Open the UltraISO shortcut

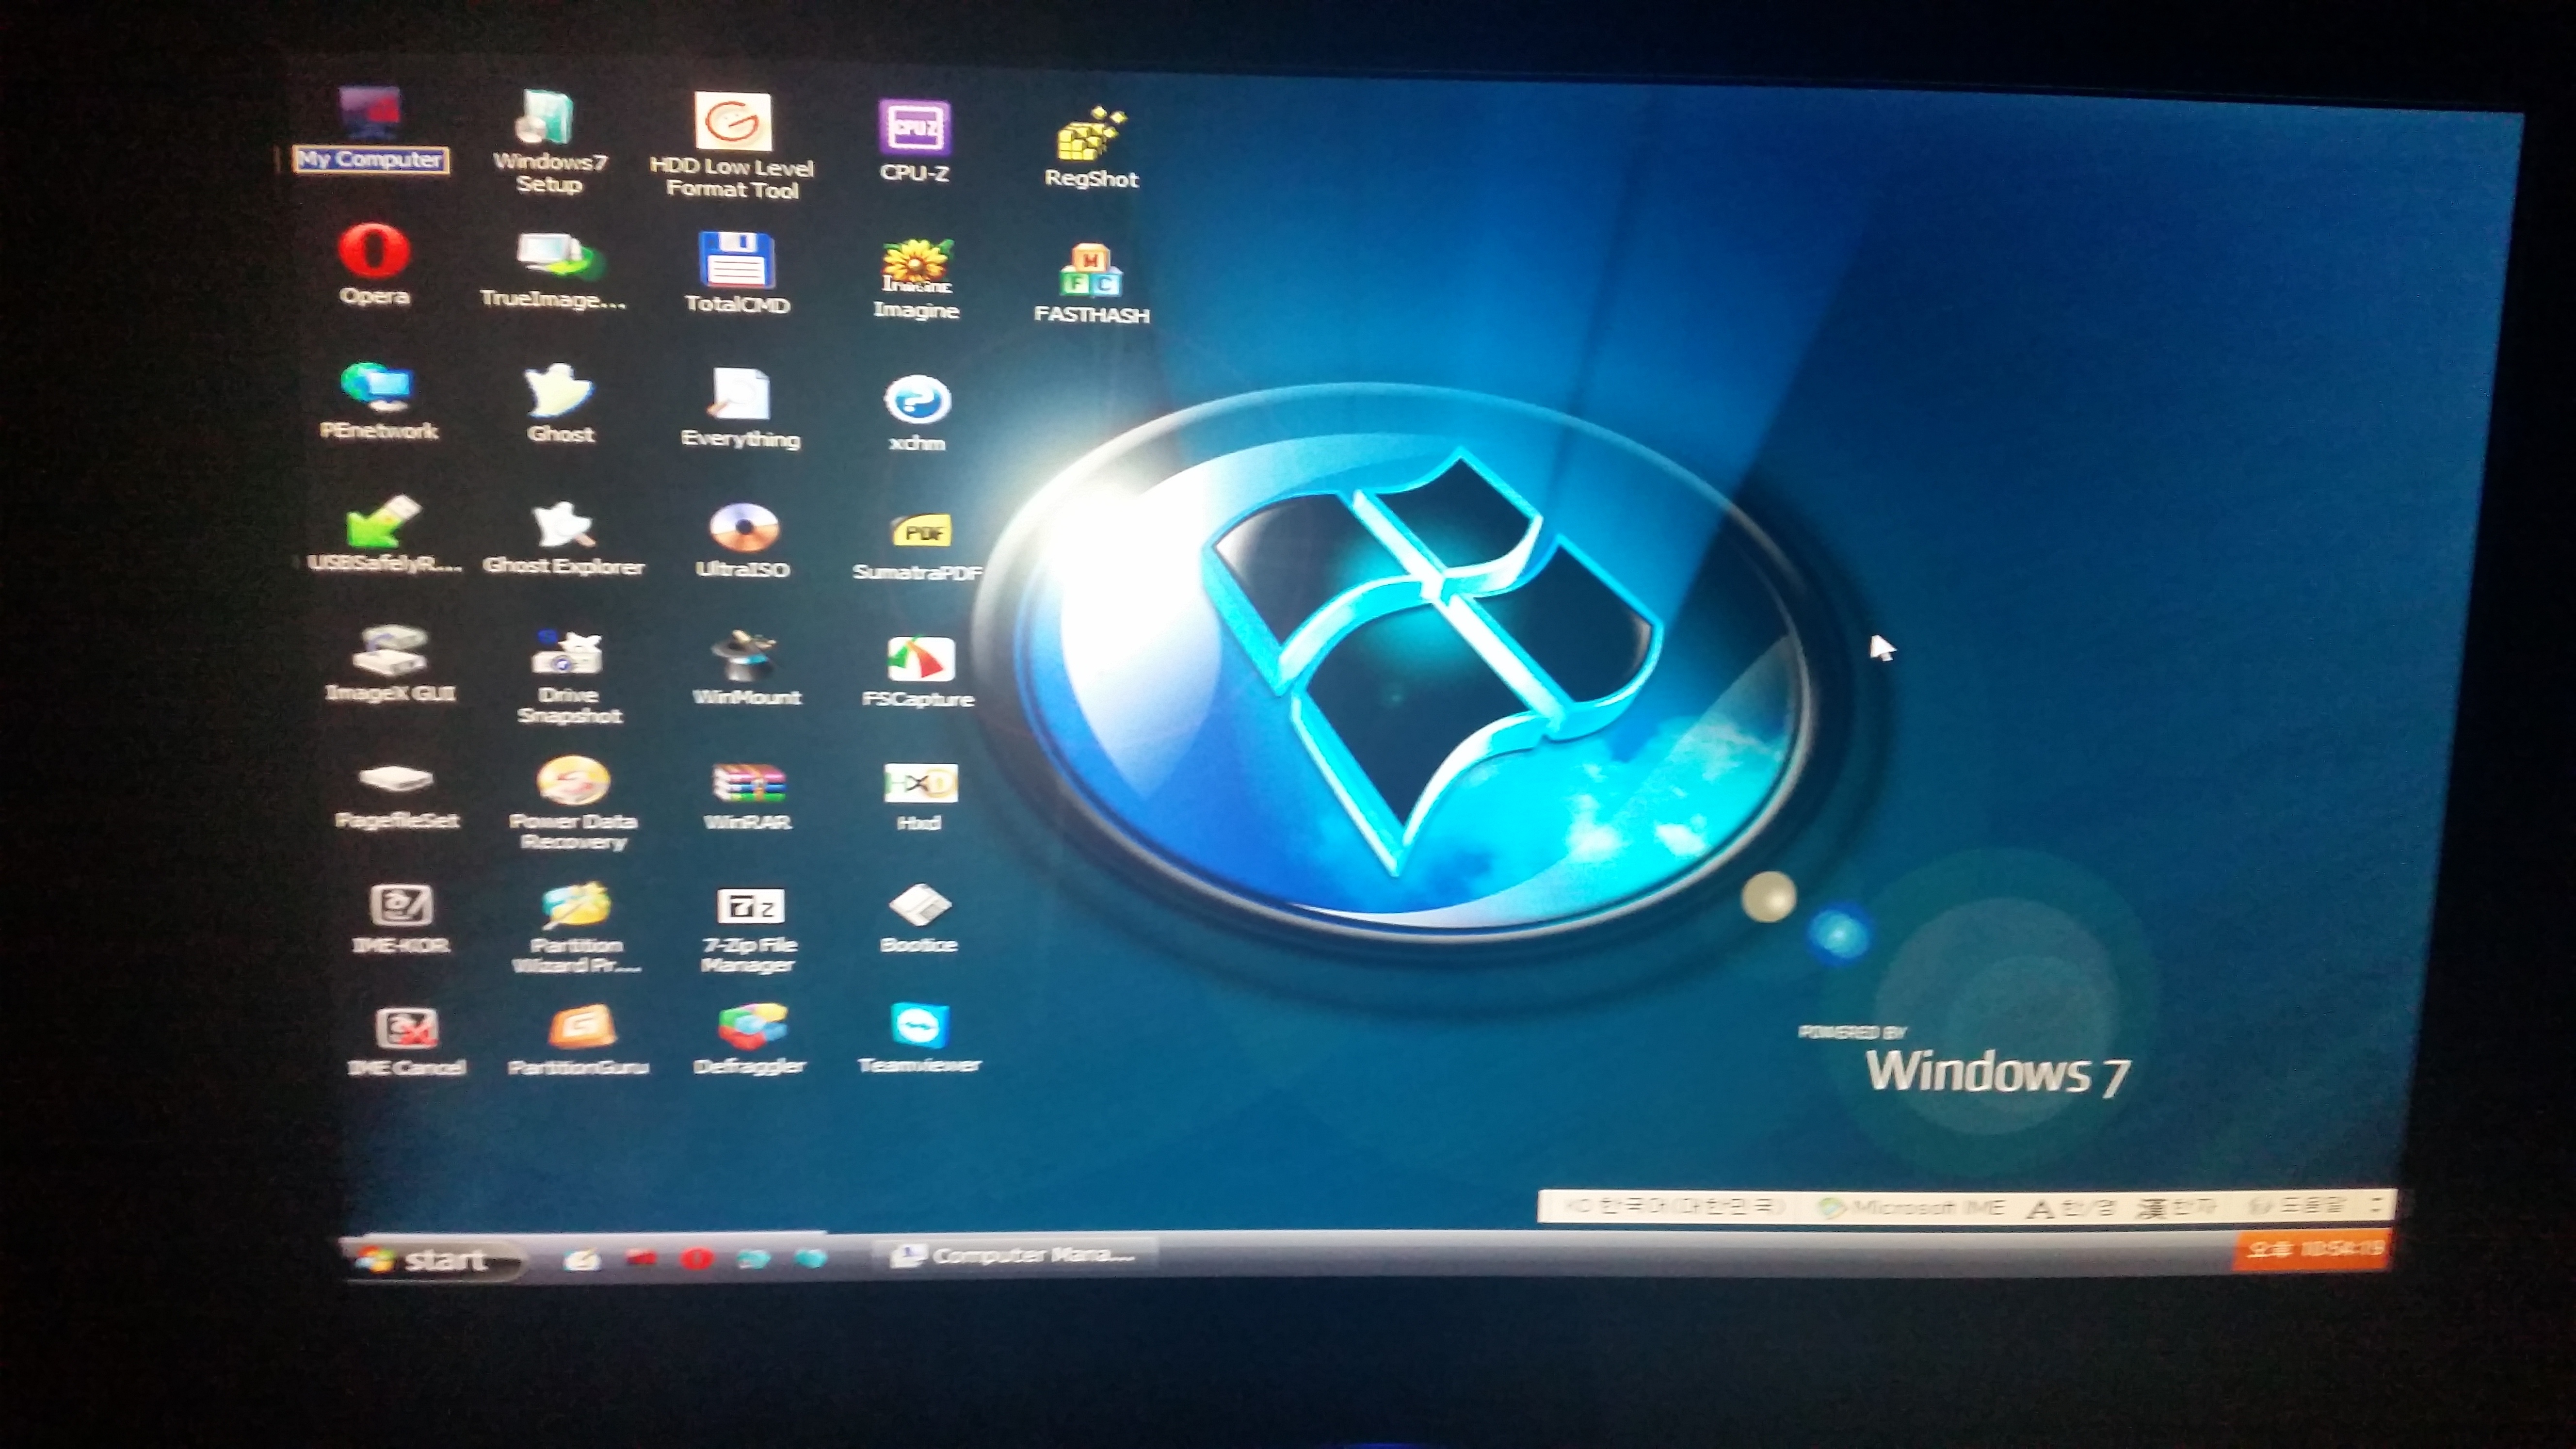pyautogui.click(x=743, y=528)
